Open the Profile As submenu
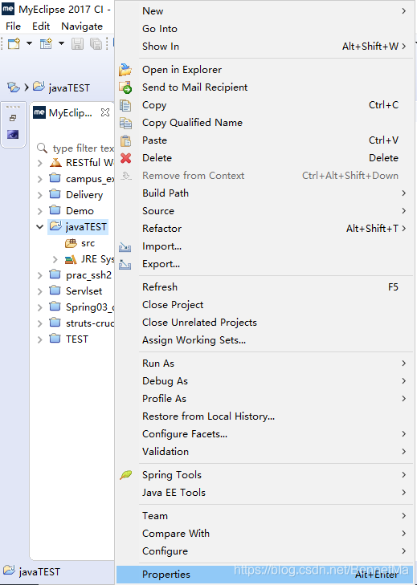 pos(264,399)
